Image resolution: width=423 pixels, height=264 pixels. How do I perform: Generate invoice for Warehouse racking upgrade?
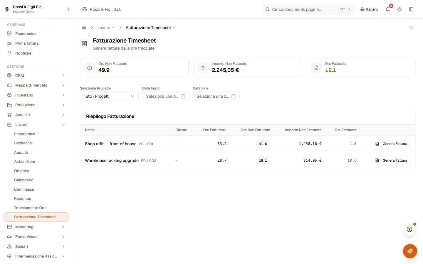click(x=391, y=160)
